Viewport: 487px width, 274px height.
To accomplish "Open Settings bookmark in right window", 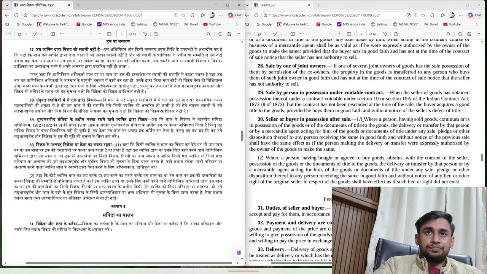I will click(x=379, y=24).
